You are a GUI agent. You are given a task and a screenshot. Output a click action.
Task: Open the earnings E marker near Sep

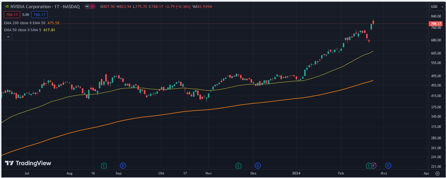(104, 165)
